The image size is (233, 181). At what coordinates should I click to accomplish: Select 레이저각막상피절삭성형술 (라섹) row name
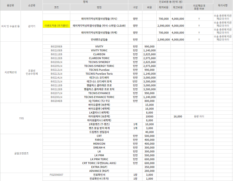(99, 32)
